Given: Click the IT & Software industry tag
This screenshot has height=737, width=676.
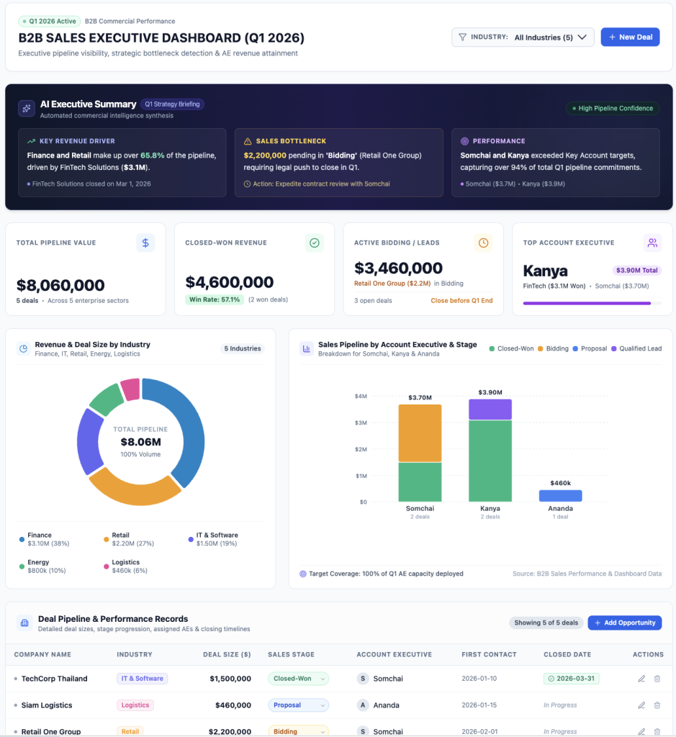Looking at the screenshot, I should [x=143, y=679].
